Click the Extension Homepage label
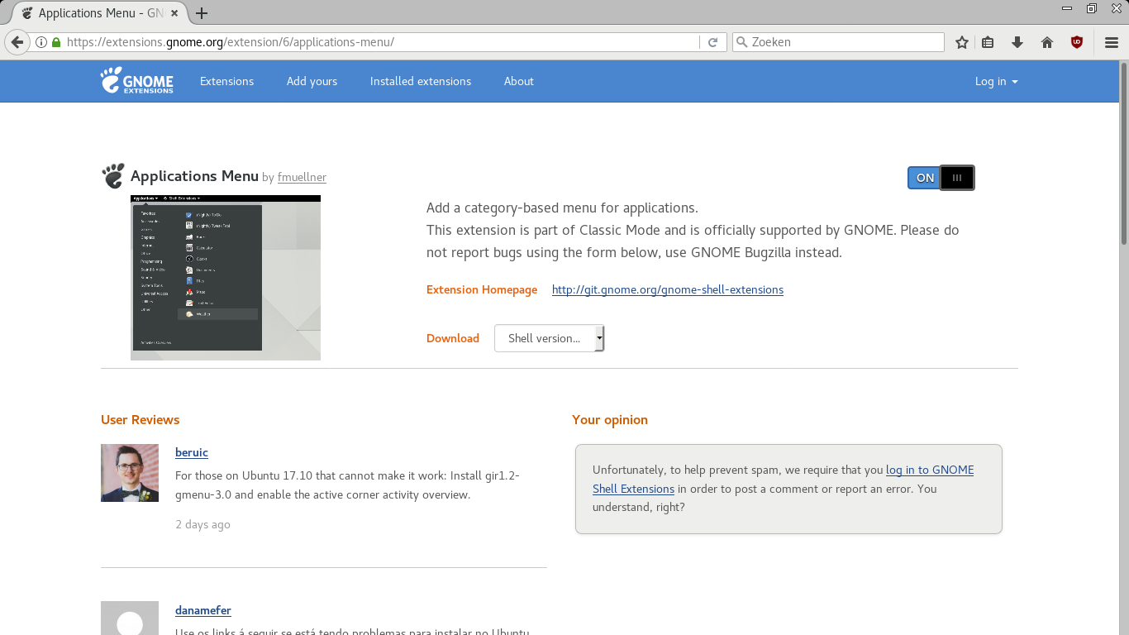The image size is (1129, 635). pos(482,289)
